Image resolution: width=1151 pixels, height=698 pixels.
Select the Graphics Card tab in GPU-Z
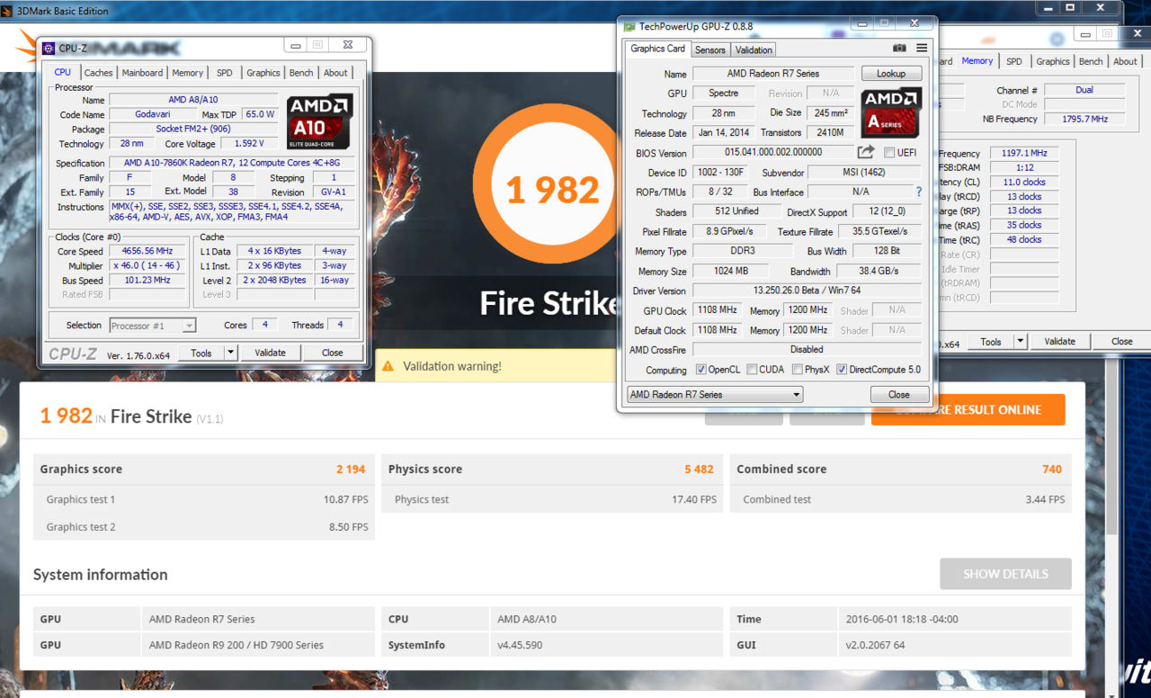[658, 49]
